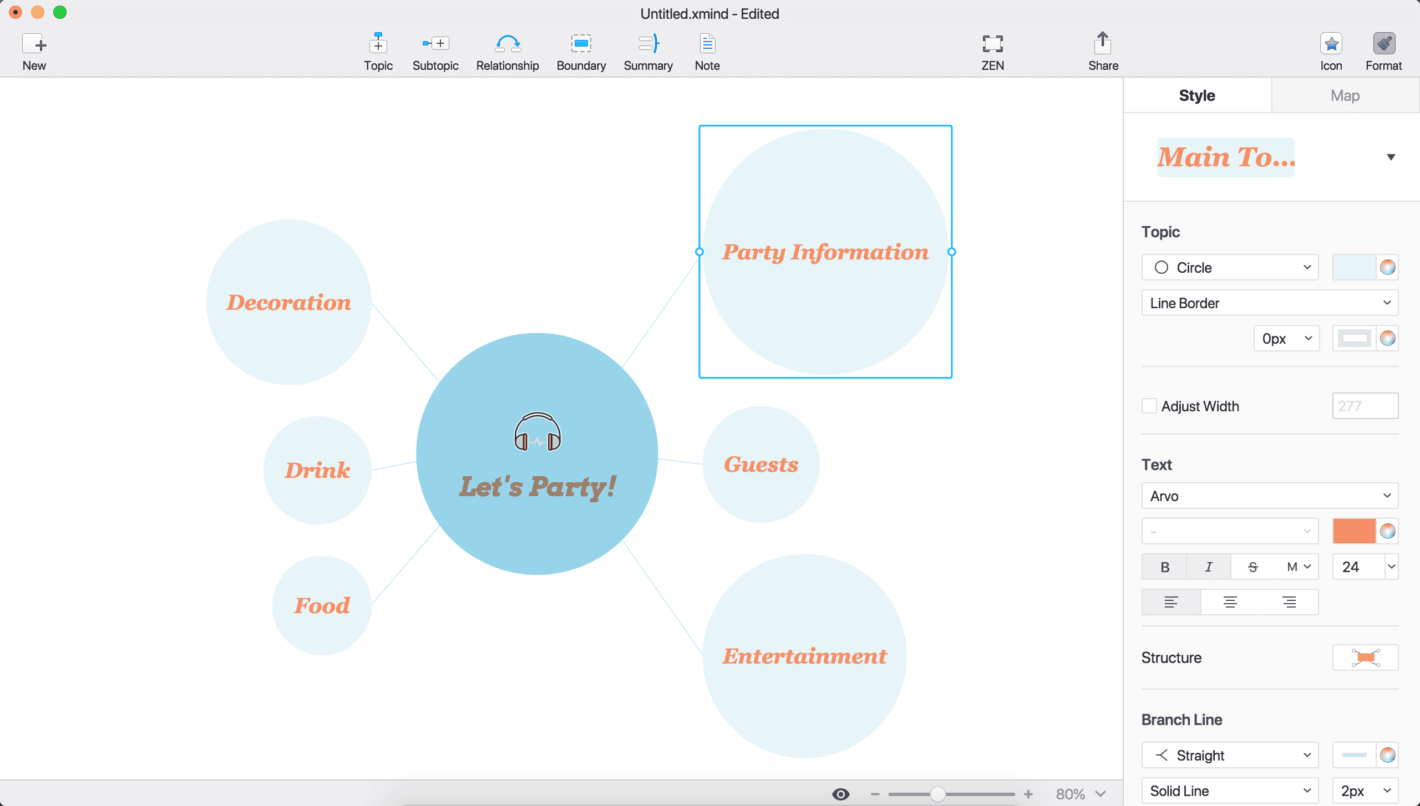1420x806 pixels.
Task: Switch to the Map tab
Action: [x=1345, y=95]
